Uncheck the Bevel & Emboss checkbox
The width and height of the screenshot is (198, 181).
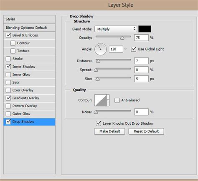click(8, 35)
